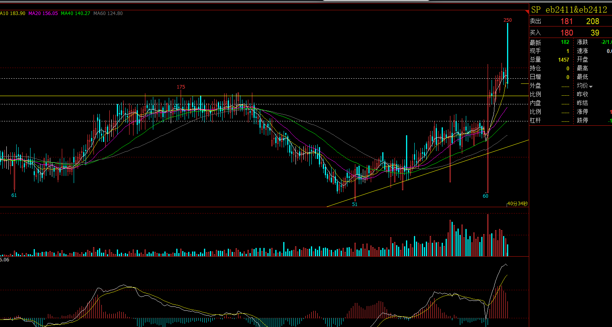Click the 买入 volume 39
The width and height of the screenshot is (612, 327).
[595, 33]
